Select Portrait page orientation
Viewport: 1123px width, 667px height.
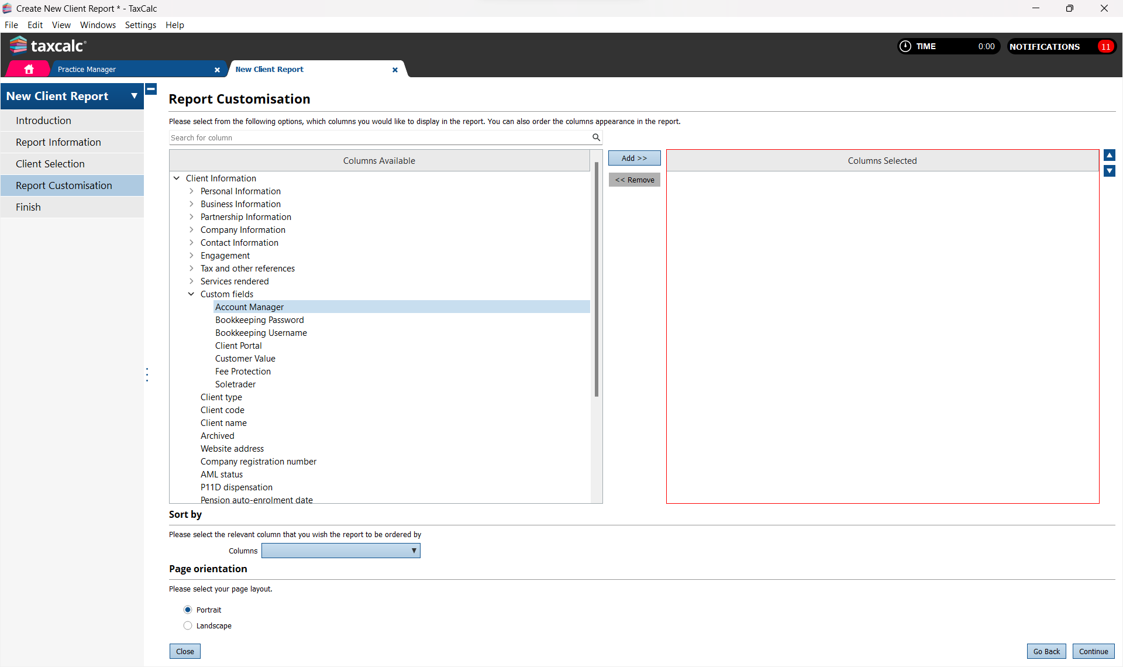click(188, 610)
